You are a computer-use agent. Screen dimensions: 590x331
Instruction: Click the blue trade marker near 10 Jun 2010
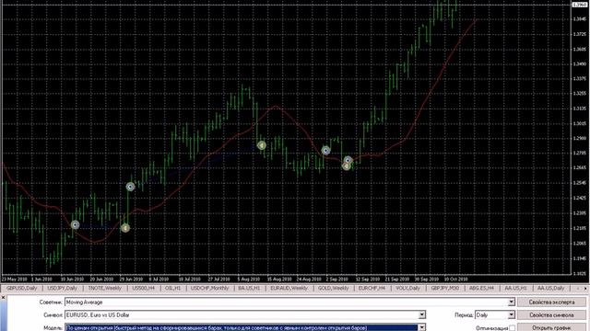[76, 224]
